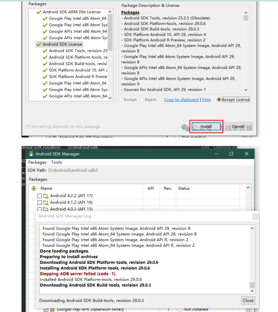
Task: Click 'Installed Android SDK Platform-tools' log line
Action: pos(91,280)
